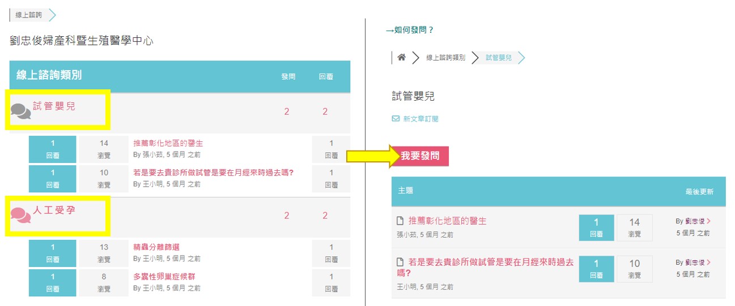
Task: Click the document icon beside 若是要去貴診 topic
Action: (x=400, y=262)
